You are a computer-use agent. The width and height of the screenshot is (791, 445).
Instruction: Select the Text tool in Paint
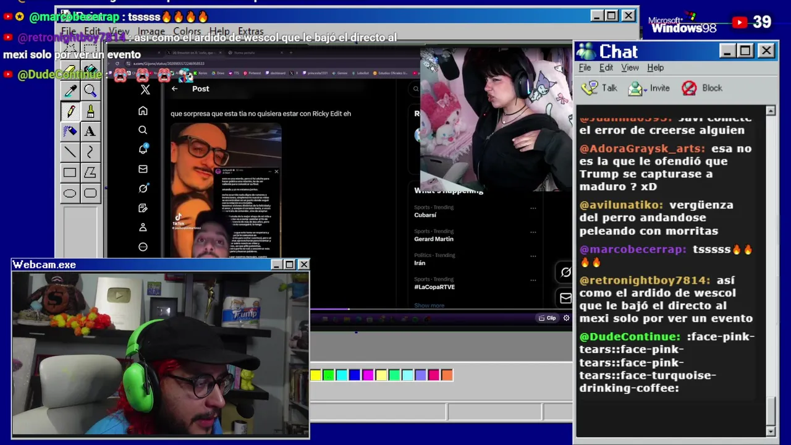pyautogui.click(x=90, y=132)
